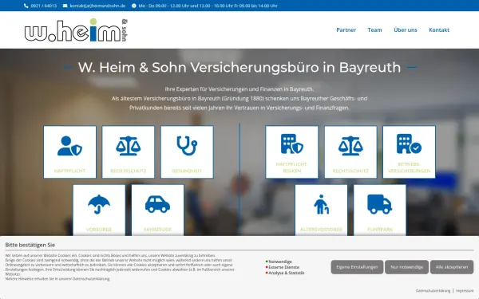Click the Analyse & Statistik cookie category label
The height and width of the screenshot is (299, 479).
(x=287, y=273)
